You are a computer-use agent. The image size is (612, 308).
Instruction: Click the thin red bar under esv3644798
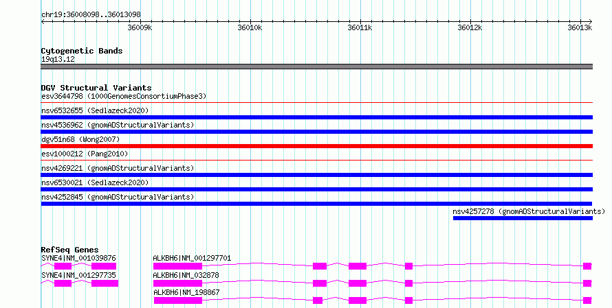pyautogui.click(x=316, y=103)
